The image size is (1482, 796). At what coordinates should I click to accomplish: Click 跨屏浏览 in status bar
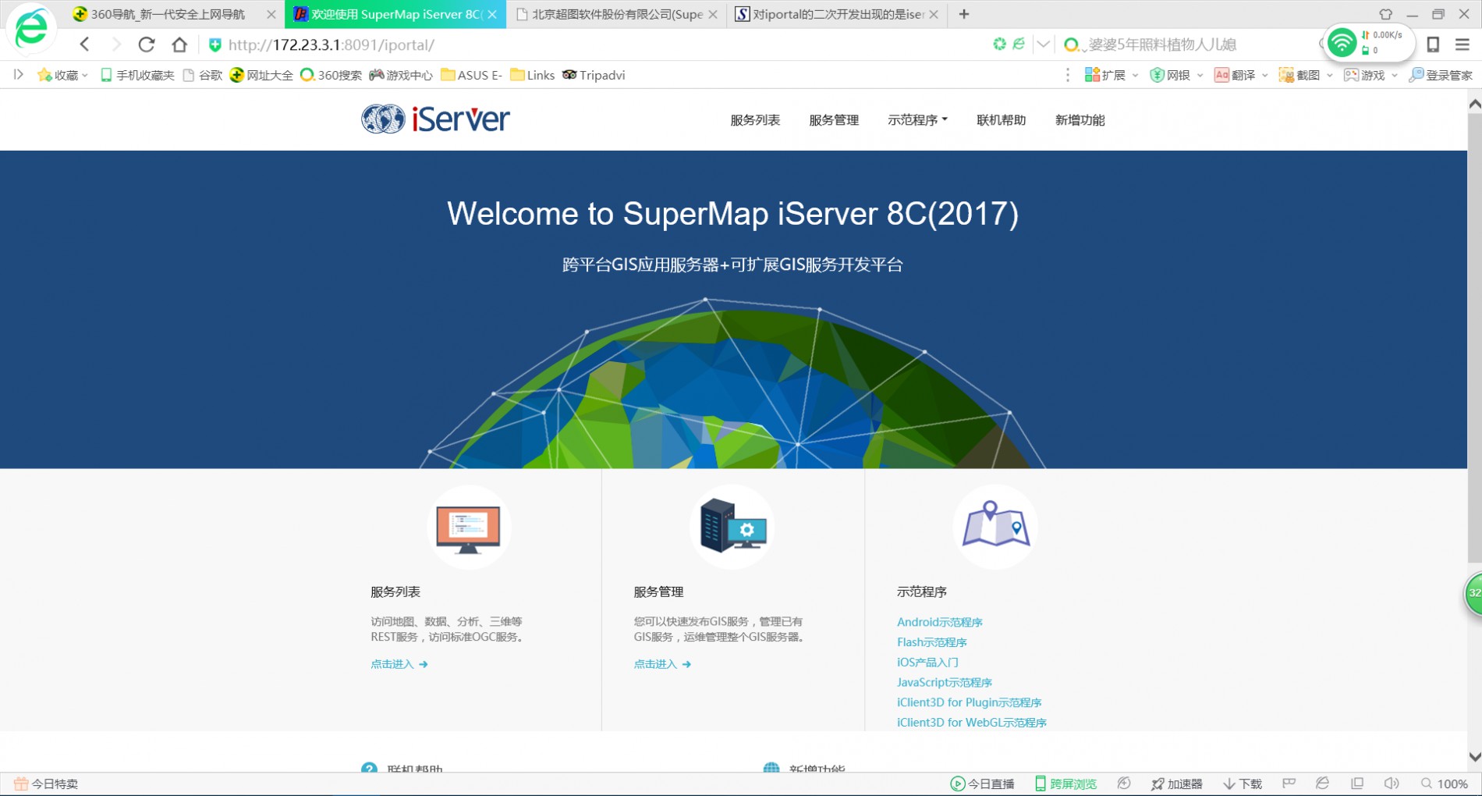[x=1065, y=784]
